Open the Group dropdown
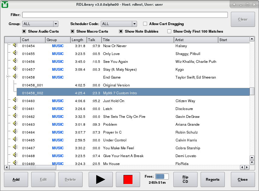The image size is (259, 191). coord(40,24)
